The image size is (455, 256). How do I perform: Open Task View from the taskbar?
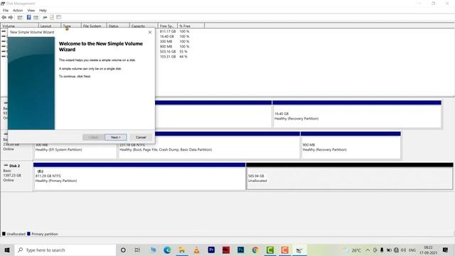click(x=137, y=250)
